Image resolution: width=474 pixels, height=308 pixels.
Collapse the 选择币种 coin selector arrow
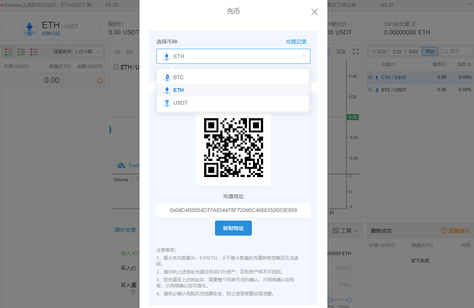[x=304, y=56]
